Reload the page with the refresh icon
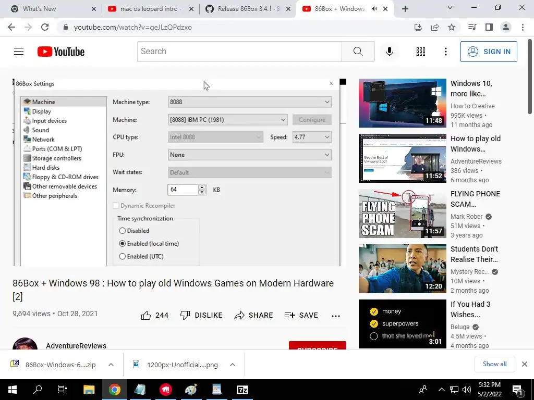The image size is (534, 400). (x=45, y=27)
